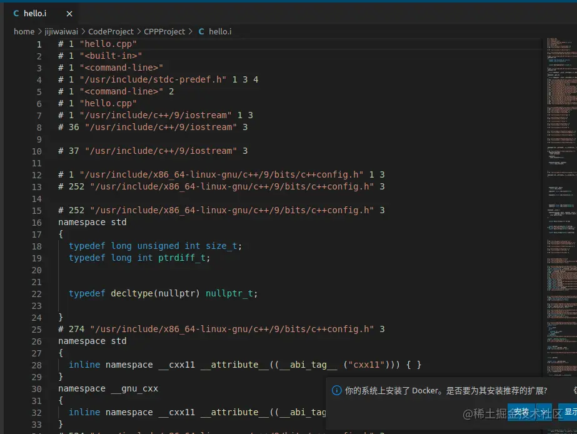Screen dimensions: 577x434
Task: Click the 显示 button in the notification
Action: (568, 412)
